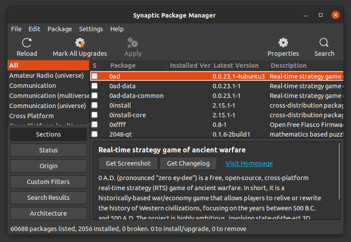The height and width of the screenshot is (242, 351).
Task: Switch to the Status filter view
Action: pos(48,150)
